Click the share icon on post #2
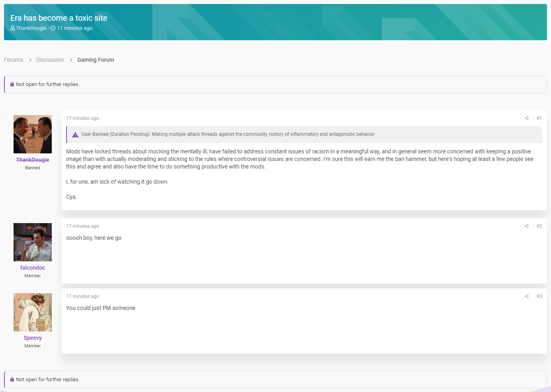Screen dimensions: 551x392 click(x=527, y=226)
